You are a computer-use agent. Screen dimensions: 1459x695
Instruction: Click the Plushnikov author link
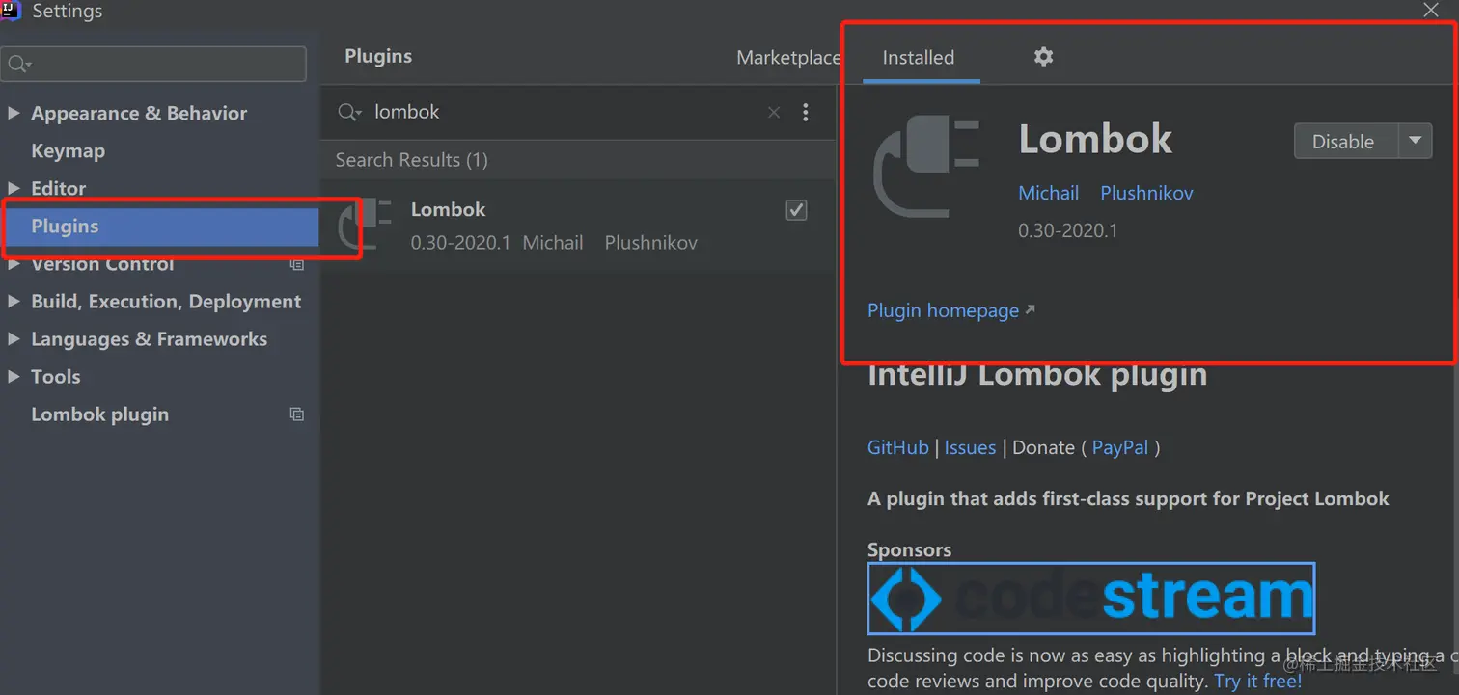[x=1147, y=193]
